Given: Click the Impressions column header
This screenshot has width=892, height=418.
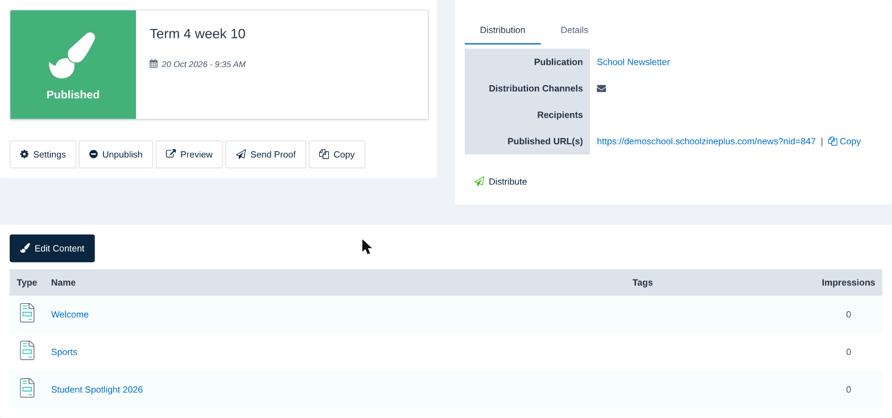Looking at the screenshot, I should point(848,282).
